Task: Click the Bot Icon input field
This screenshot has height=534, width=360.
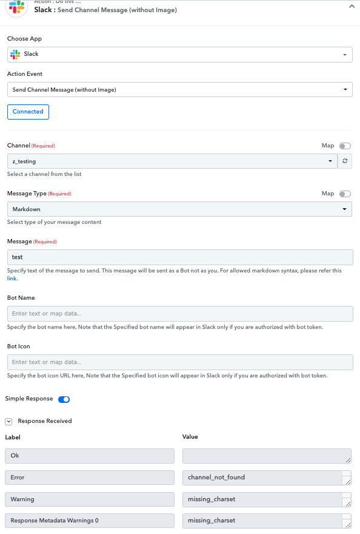Action: (x=180, y=362)
